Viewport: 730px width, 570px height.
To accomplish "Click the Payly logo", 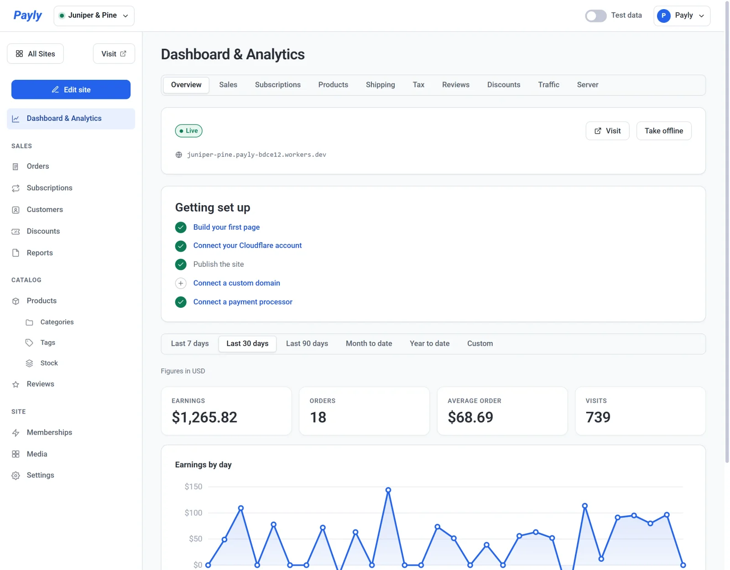I will pyautogui.click(x=27, y=16).
